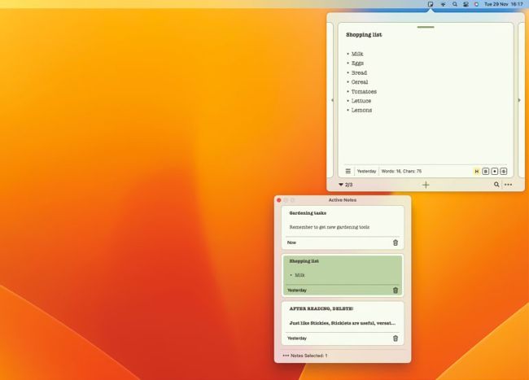The image size is (529, 380).
Task: Toggle the last square button in the note footer
Action: coord(504,171)
